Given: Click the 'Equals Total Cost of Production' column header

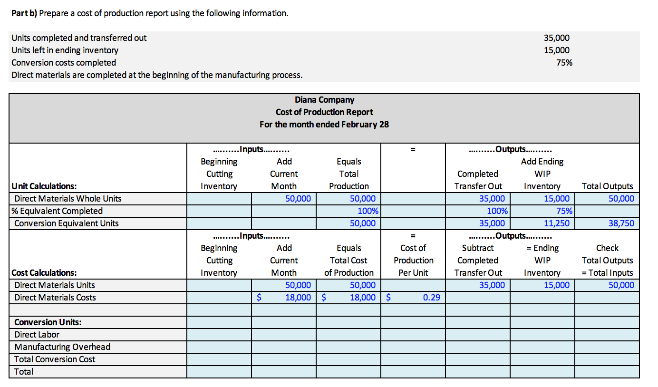Looking at the screenshot, I should (x=348, y=261).
